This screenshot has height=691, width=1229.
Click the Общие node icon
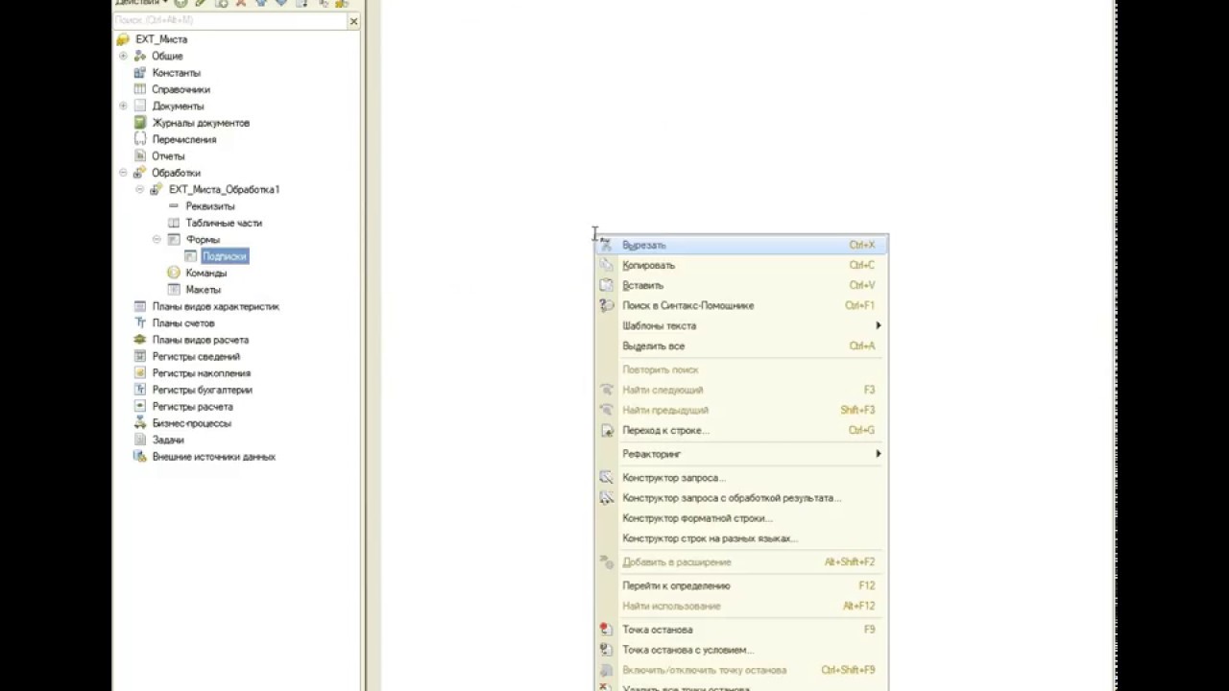pyautogui.click(x=140, y=56)
